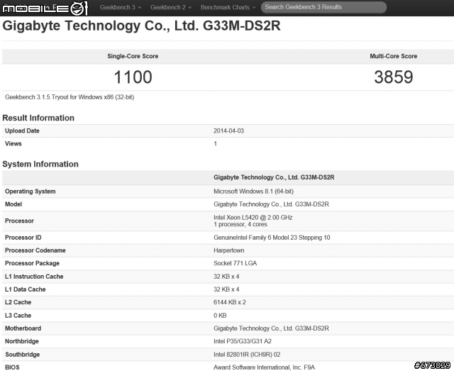Select the Award Software International F9A value
The height and width of the screenshot is (371, 454).
[264, 367]
